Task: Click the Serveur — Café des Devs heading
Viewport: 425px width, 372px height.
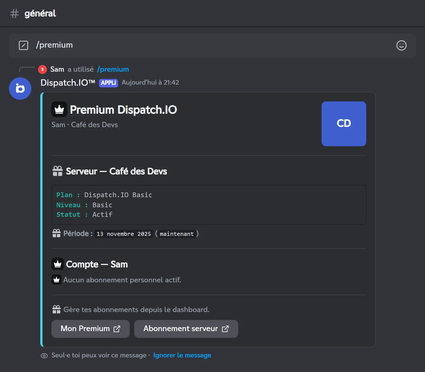Action: pos(116,171)
